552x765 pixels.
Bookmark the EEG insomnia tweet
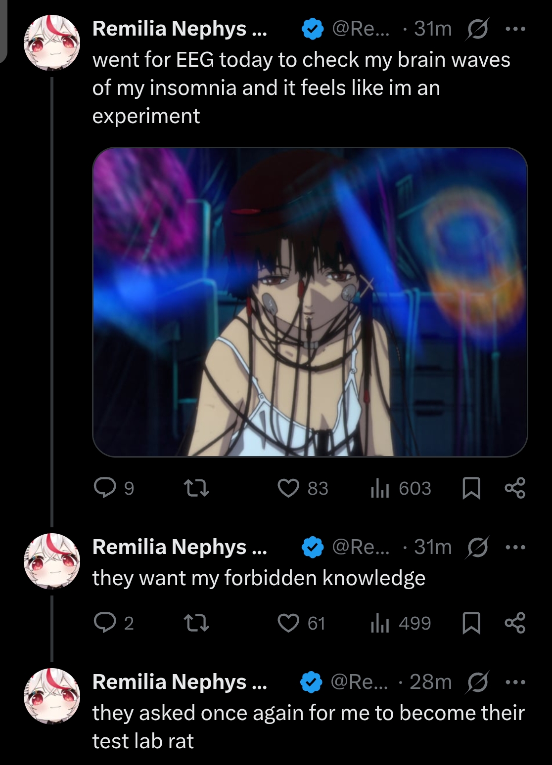pos(471,488)
